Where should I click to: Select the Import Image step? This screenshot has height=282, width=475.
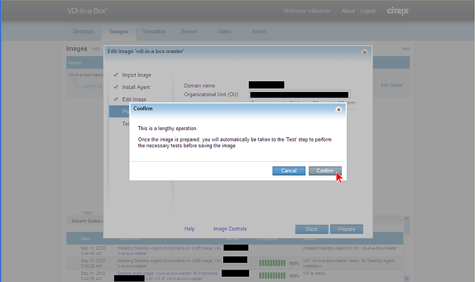click(x=137, y=75)
